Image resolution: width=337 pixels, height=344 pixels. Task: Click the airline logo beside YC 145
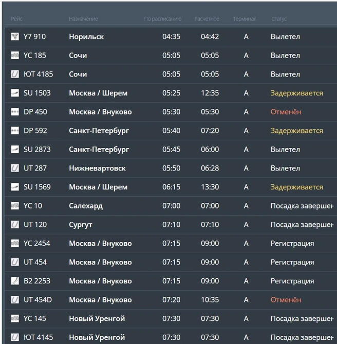click(15, 318)
